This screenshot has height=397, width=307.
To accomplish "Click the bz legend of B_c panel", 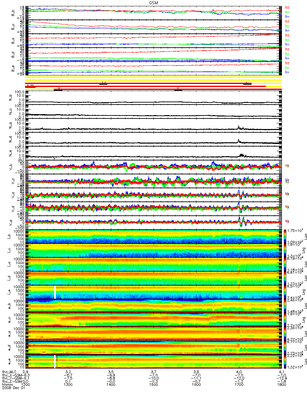I will 287,21.
